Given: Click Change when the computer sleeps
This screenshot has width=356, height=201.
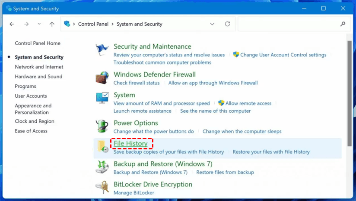Looking at the screenshot, I should coord(242,132).
